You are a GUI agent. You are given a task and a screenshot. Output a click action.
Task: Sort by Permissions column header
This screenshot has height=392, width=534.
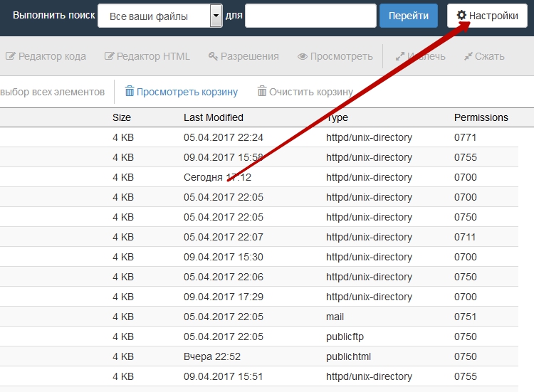click(481, 117)
